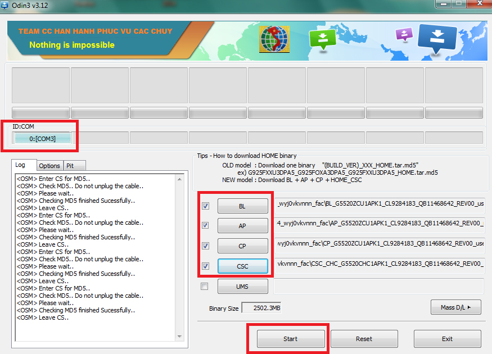Uncheck the AP checkbox
The height and width of the screenshot is (354, 492).
pyautogui.click(x=205, y=225)
